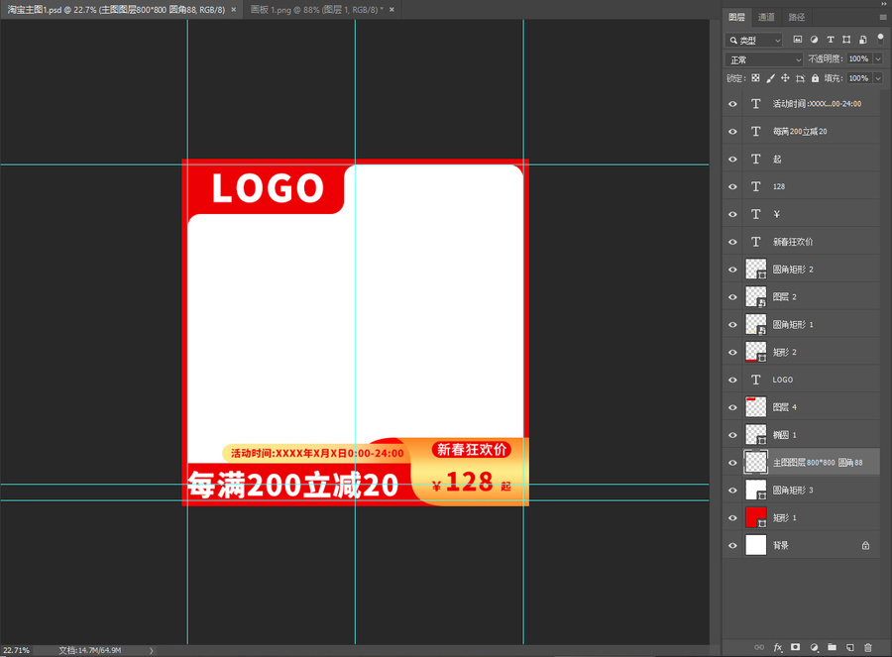Click 新春狂欢价 badge on canvas

[472, 450]
